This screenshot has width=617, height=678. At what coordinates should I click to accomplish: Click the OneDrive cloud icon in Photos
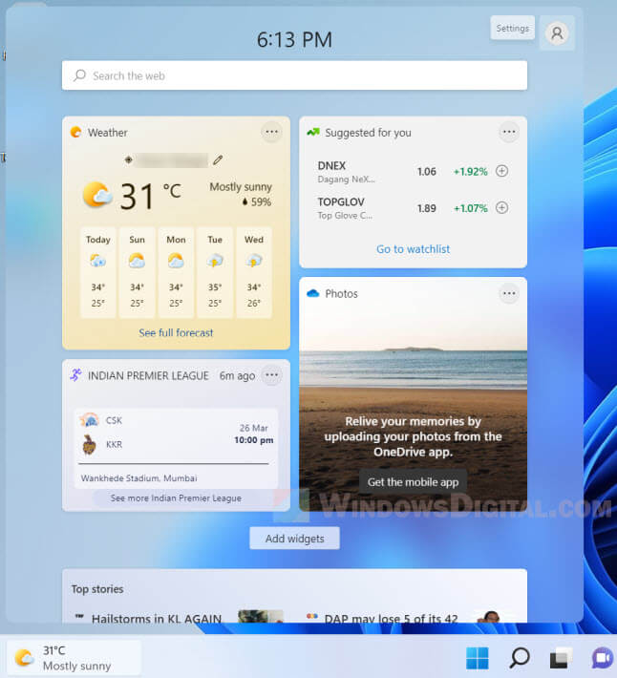313,293
